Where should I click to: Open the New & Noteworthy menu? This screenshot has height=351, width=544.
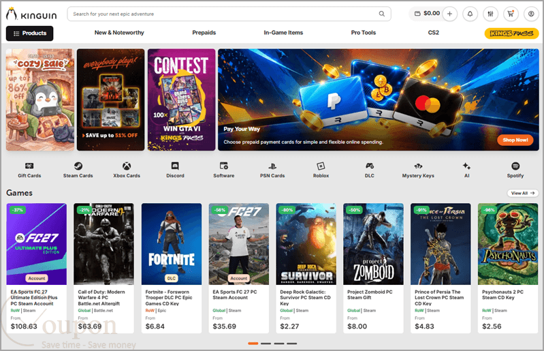[x=119, y=33]
